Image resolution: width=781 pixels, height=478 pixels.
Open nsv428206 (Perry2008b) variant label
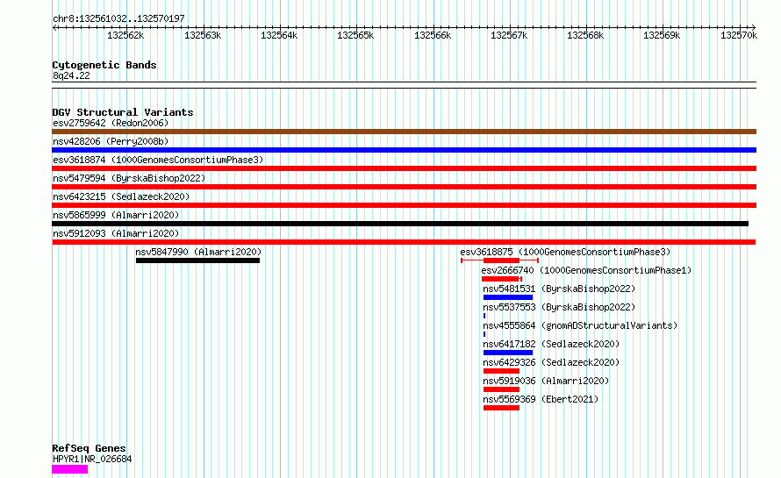coord(111,141)
